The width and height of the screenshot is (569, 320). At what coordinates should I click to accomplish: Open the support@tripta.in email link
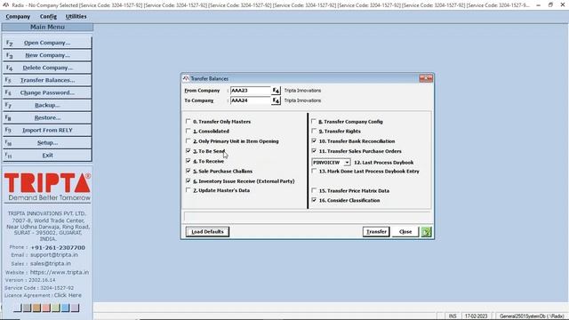53,255
